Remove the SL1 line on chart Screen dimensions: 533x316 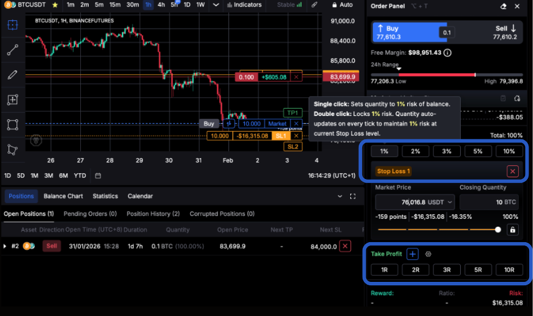(x=296, y=136)
